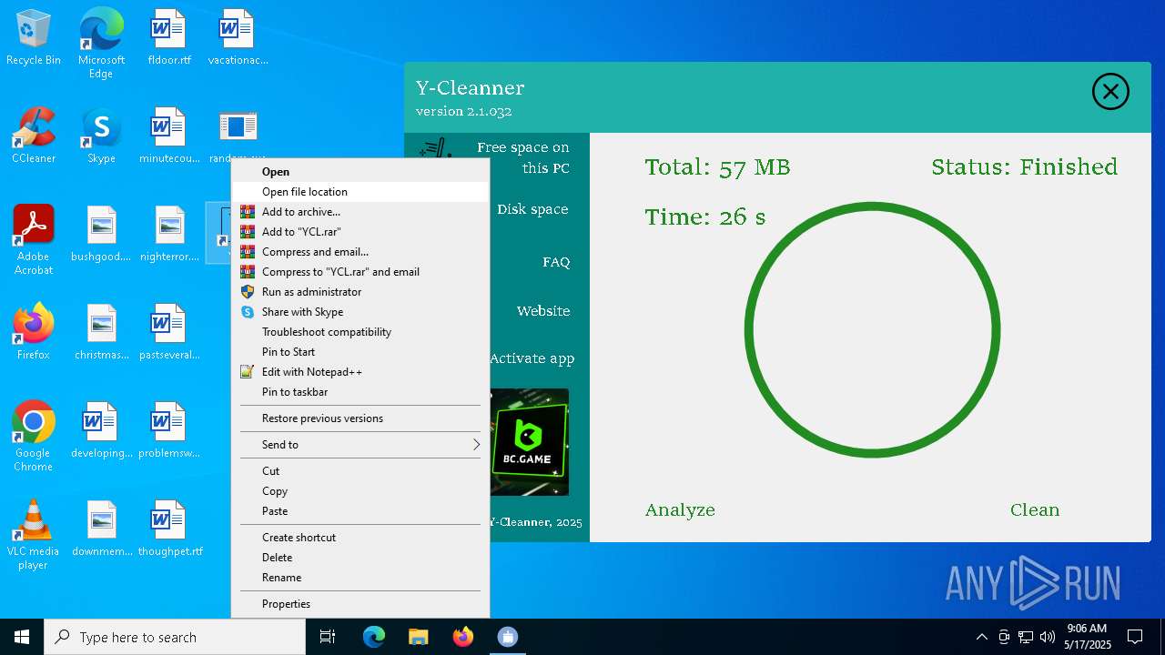Viewport: 1165px width, 655px height.
Task: Show hidden system tray icons
Action: (981, 637)
